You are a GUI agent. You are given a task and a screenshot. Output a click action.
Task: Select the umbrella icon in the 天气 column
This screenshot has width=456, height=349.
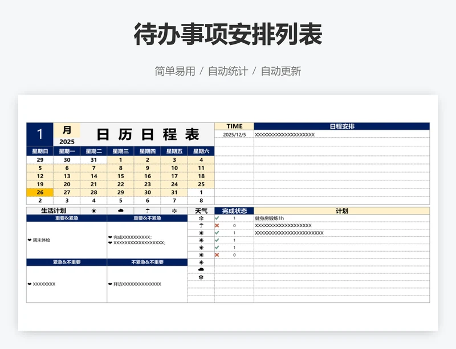(201, 225)
